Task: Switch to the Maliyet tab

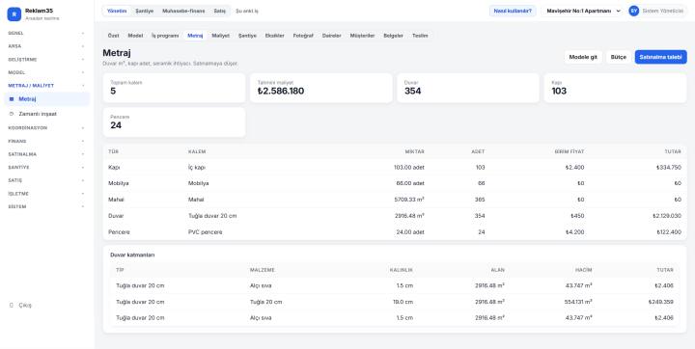Action: [220, 36]
